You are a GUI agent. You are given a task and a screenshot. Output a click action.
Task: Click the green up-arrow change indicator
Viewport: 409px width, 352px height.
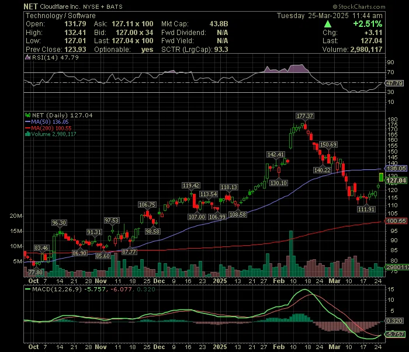click(x=328, y=25)
